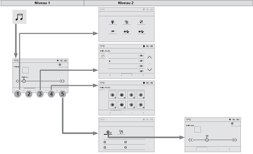Select the first preset in the preset grid
This screenshot has width=253, height=154.
pyautogui.click(x=113, y=95)
